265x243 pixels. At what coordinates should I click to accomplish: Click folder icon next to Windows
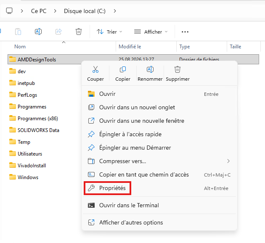tap(13, 177)
